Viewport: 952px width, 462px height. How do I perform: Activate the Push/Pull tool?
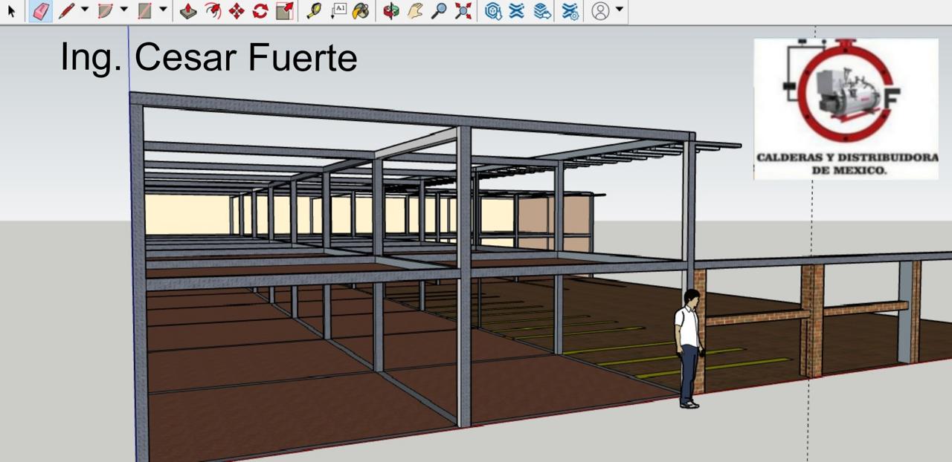(x=188, y=11)
